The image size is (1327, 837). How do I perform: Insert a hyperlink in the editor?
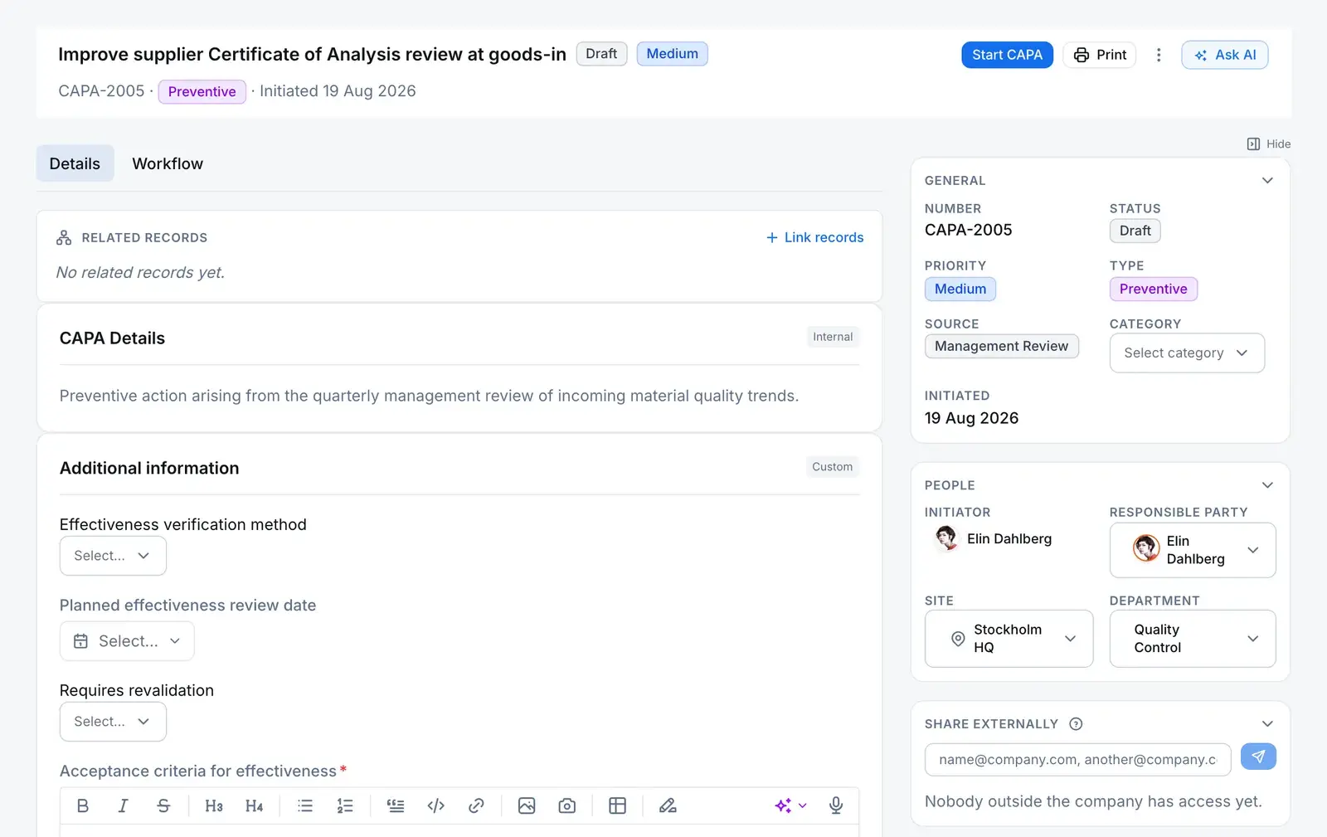click(x=476, y=805)
